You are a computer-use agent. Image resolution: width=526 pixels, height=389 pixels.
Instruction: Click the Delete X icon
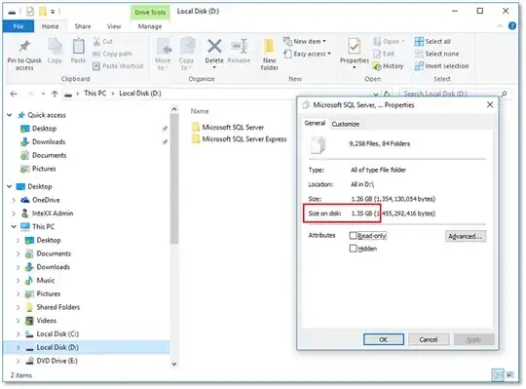(x=214, y=47)
